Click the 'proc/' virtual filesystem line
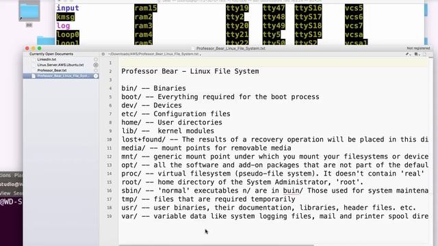 (272, 174)
